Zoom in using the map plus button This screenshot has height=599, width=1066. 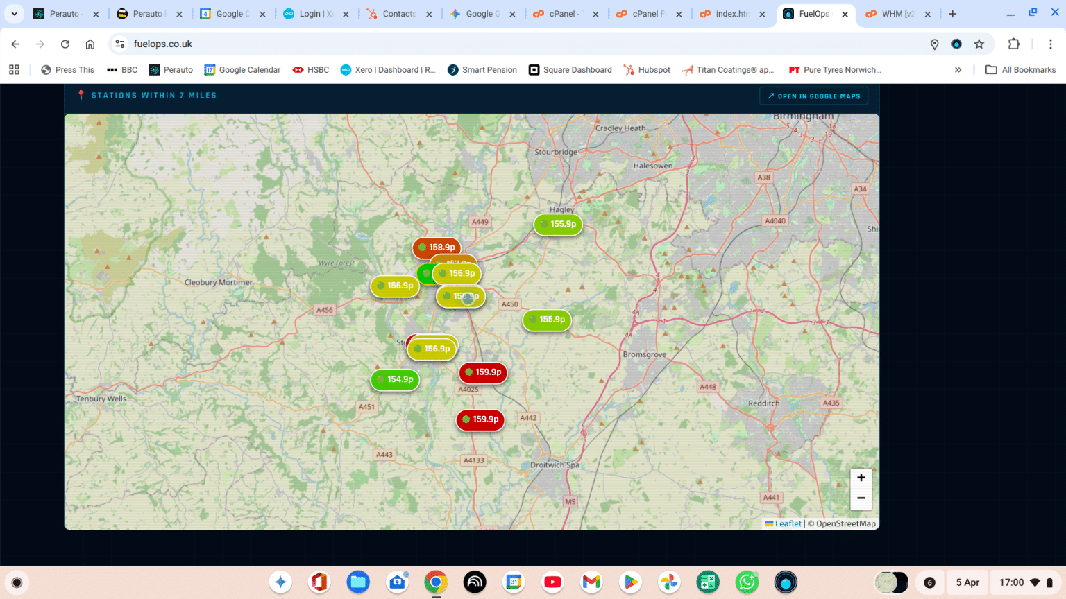[861, 477]
